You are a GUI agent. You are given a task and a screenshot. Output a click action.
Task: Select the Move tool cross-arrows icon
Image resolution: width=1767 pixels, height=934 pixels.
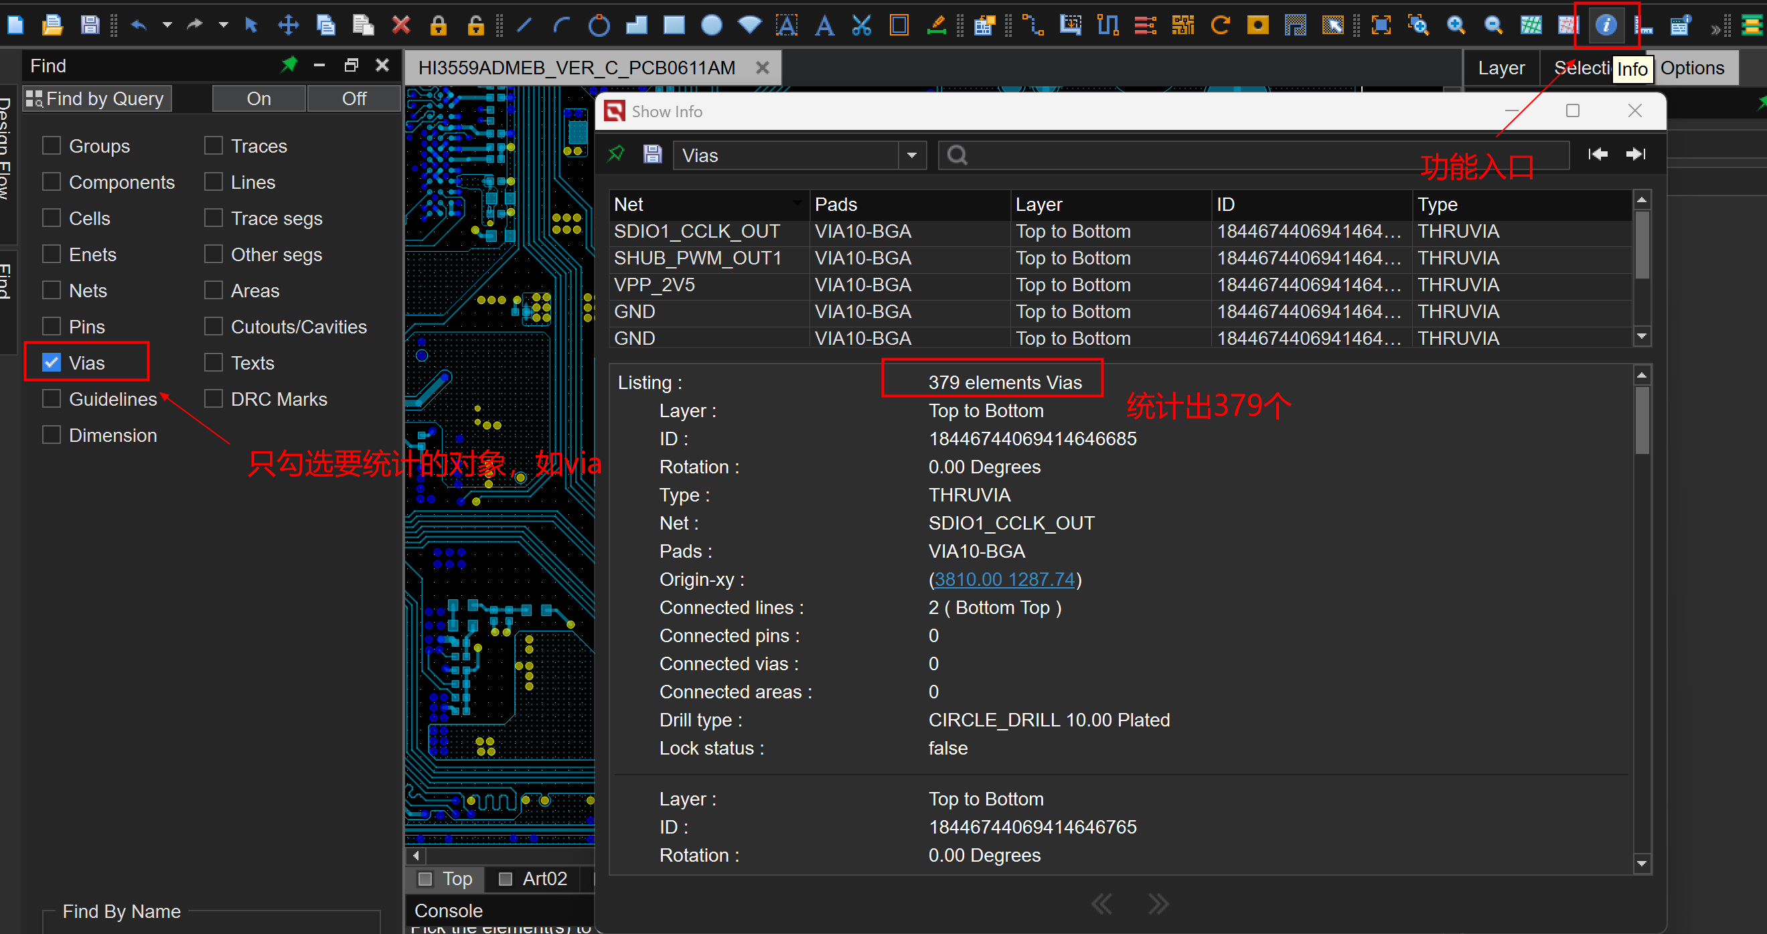tap(288, 25)
